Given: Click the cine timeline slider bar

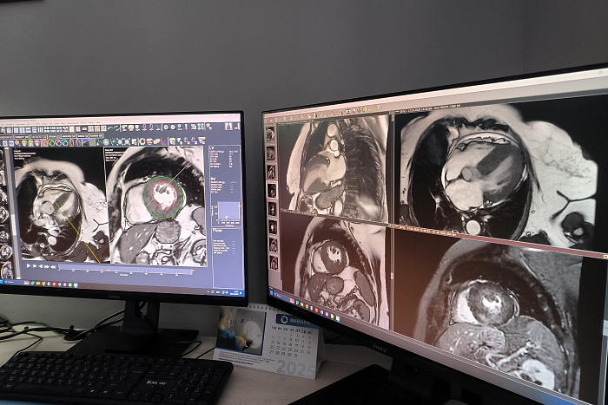Looking at the screenshot, I should pyautogui.click(x=126, y=268).
